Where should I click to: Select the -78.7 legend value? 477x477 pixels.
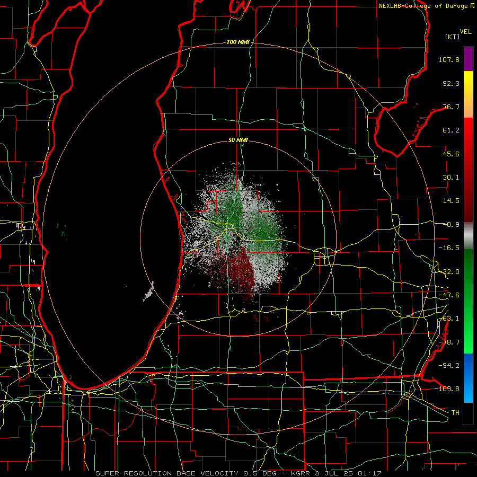[449, 342]
